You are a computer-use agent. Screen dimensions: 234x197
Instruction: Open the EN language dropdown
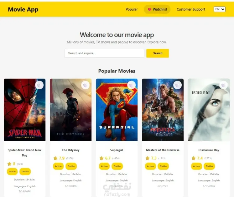(x=220, y=9)
